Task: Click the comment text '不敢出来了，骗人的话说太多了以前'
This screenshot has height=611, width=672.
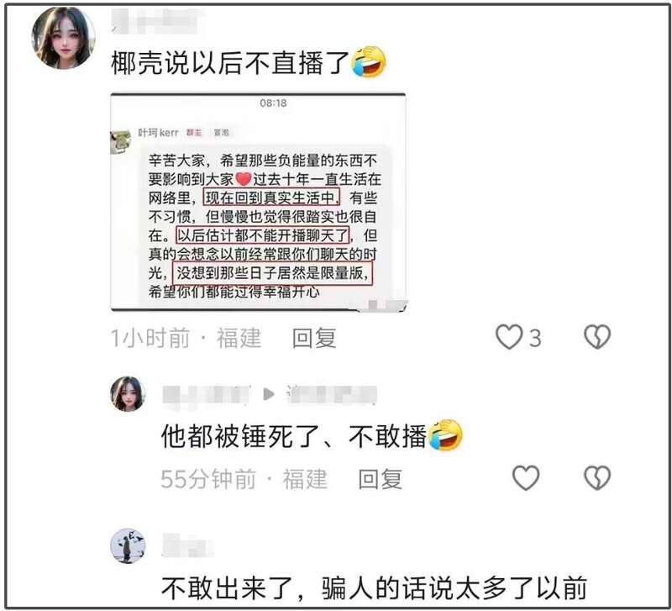Action: pos(374,587)
